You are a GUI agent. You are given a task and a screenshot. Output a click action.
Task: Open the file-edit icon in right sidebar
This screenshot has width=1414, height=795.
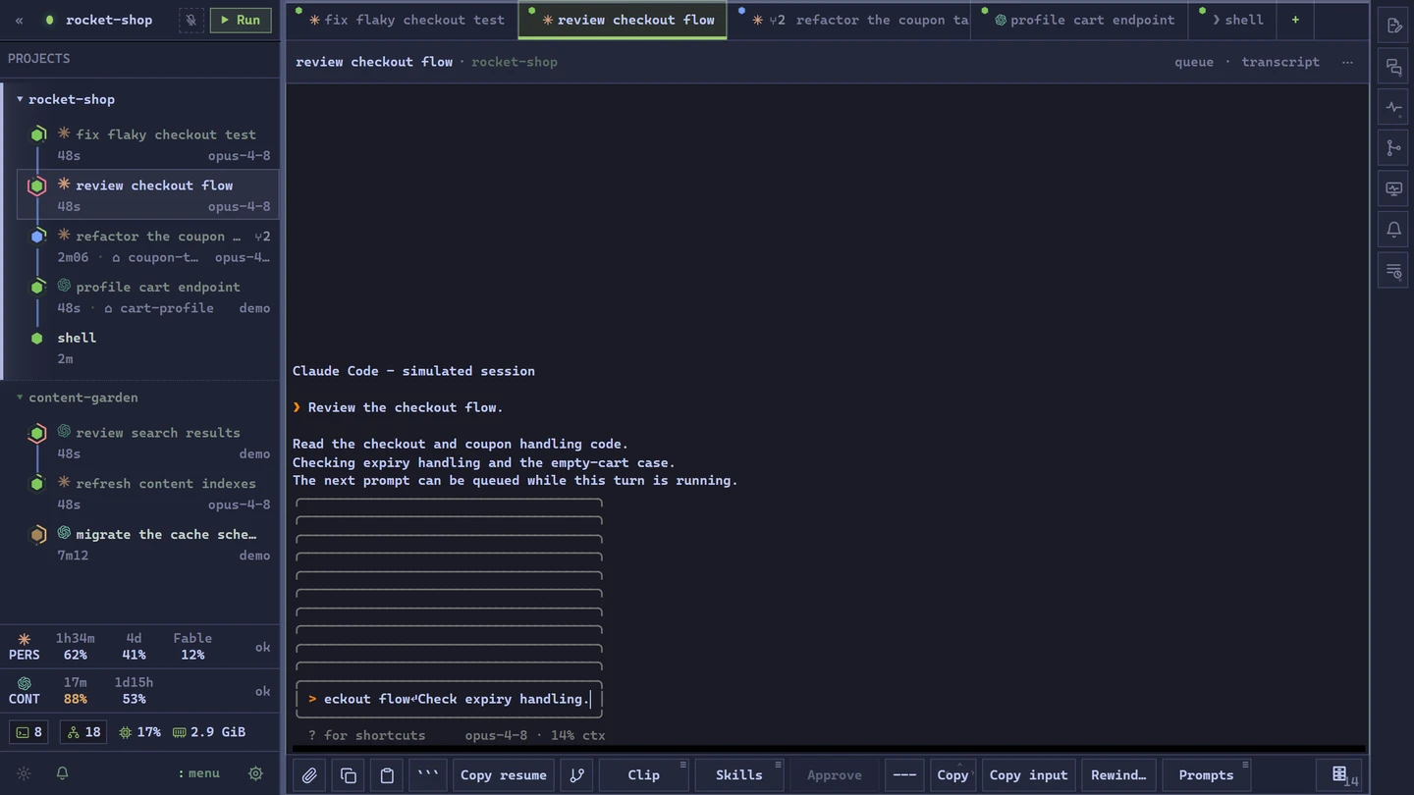click(x=1393, y=26)
